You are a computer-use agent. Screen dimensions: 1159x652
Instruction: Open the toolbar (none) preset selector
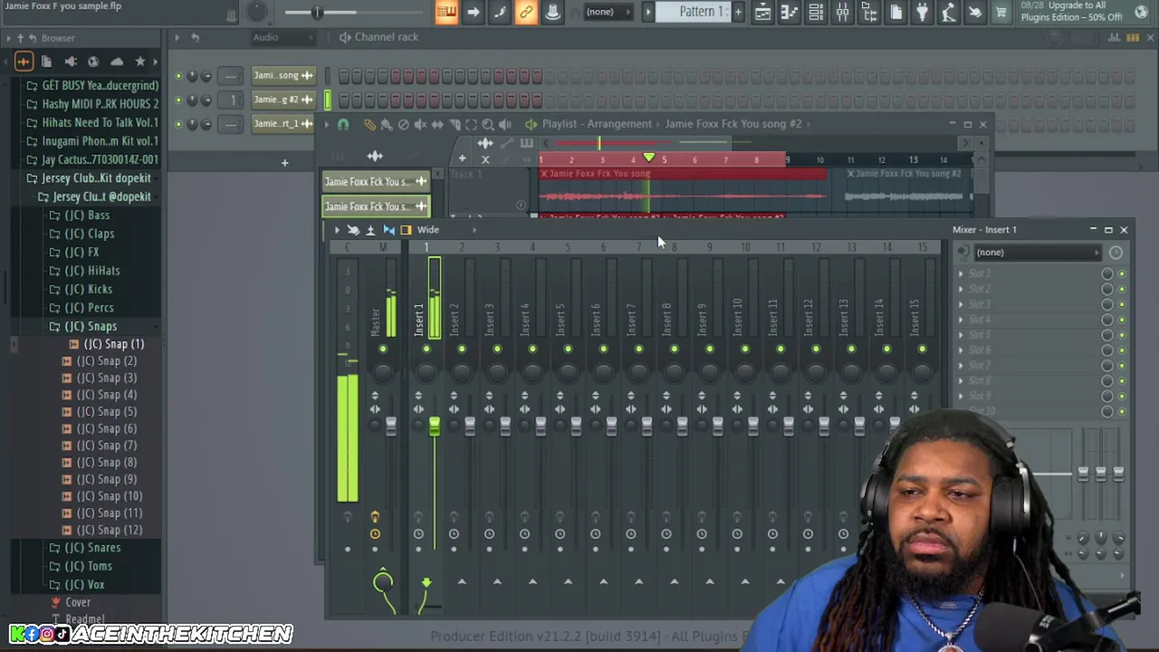(607, 12)
